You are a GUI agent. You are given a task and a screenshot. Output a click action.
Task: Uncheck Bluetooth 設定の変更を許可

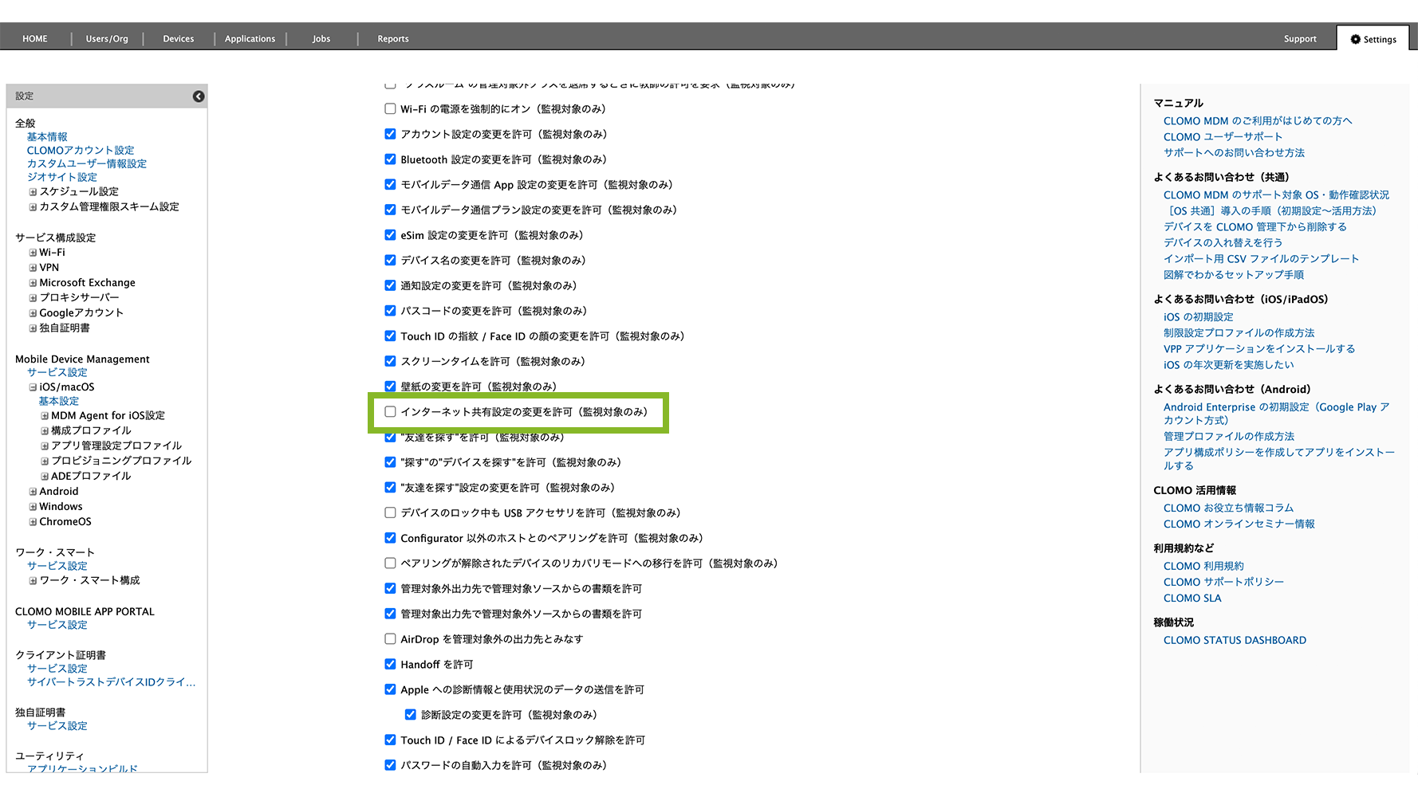(390, 159)
